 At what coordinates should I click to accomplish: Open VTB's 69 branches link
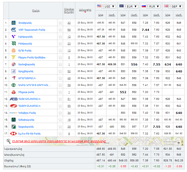pos(69,30)
